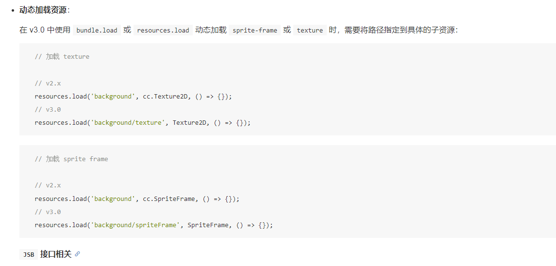Click the inline code texture in the paragraph

pos(310,30)
